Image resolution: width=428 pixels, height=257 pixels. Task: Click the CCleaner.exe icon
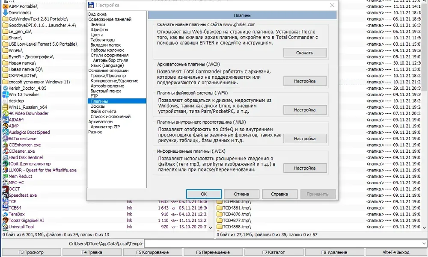5,151
